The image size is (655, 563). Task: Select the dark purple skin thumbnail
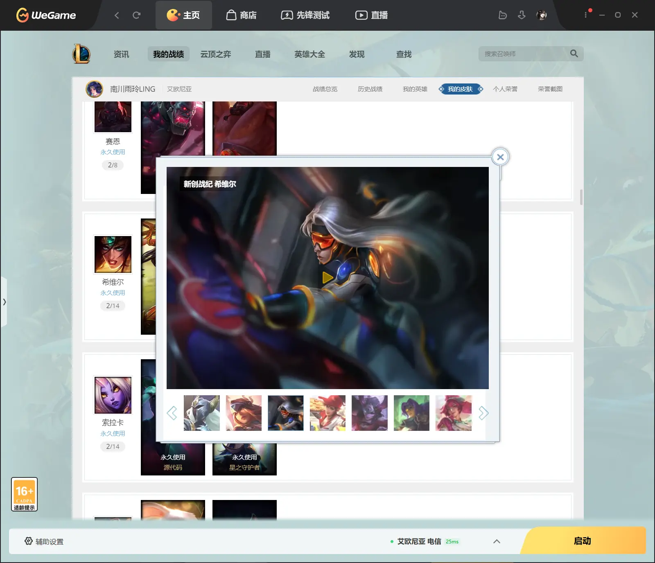pos(370,413)
